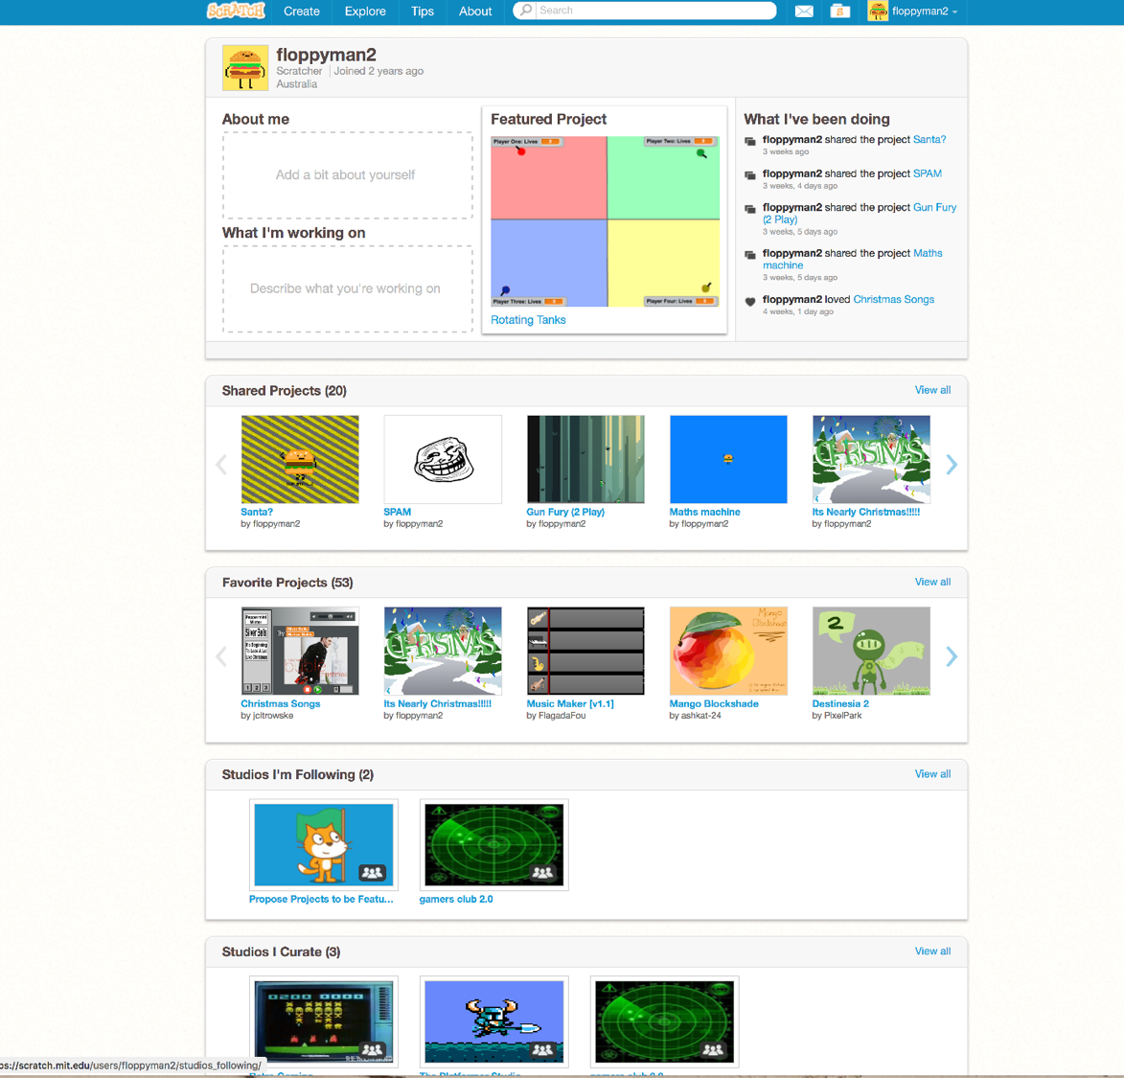Click the members icon on the gamers club 2.0 studio
Image resolution: width=1124 pixels, height=1078 pixels.
point(541,873)
